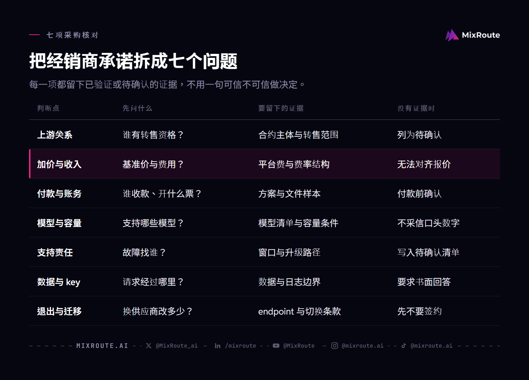Viewport: 529px width, 380px height.
Task: Click the cell 故障找谁？
Action: click(144, 252)
